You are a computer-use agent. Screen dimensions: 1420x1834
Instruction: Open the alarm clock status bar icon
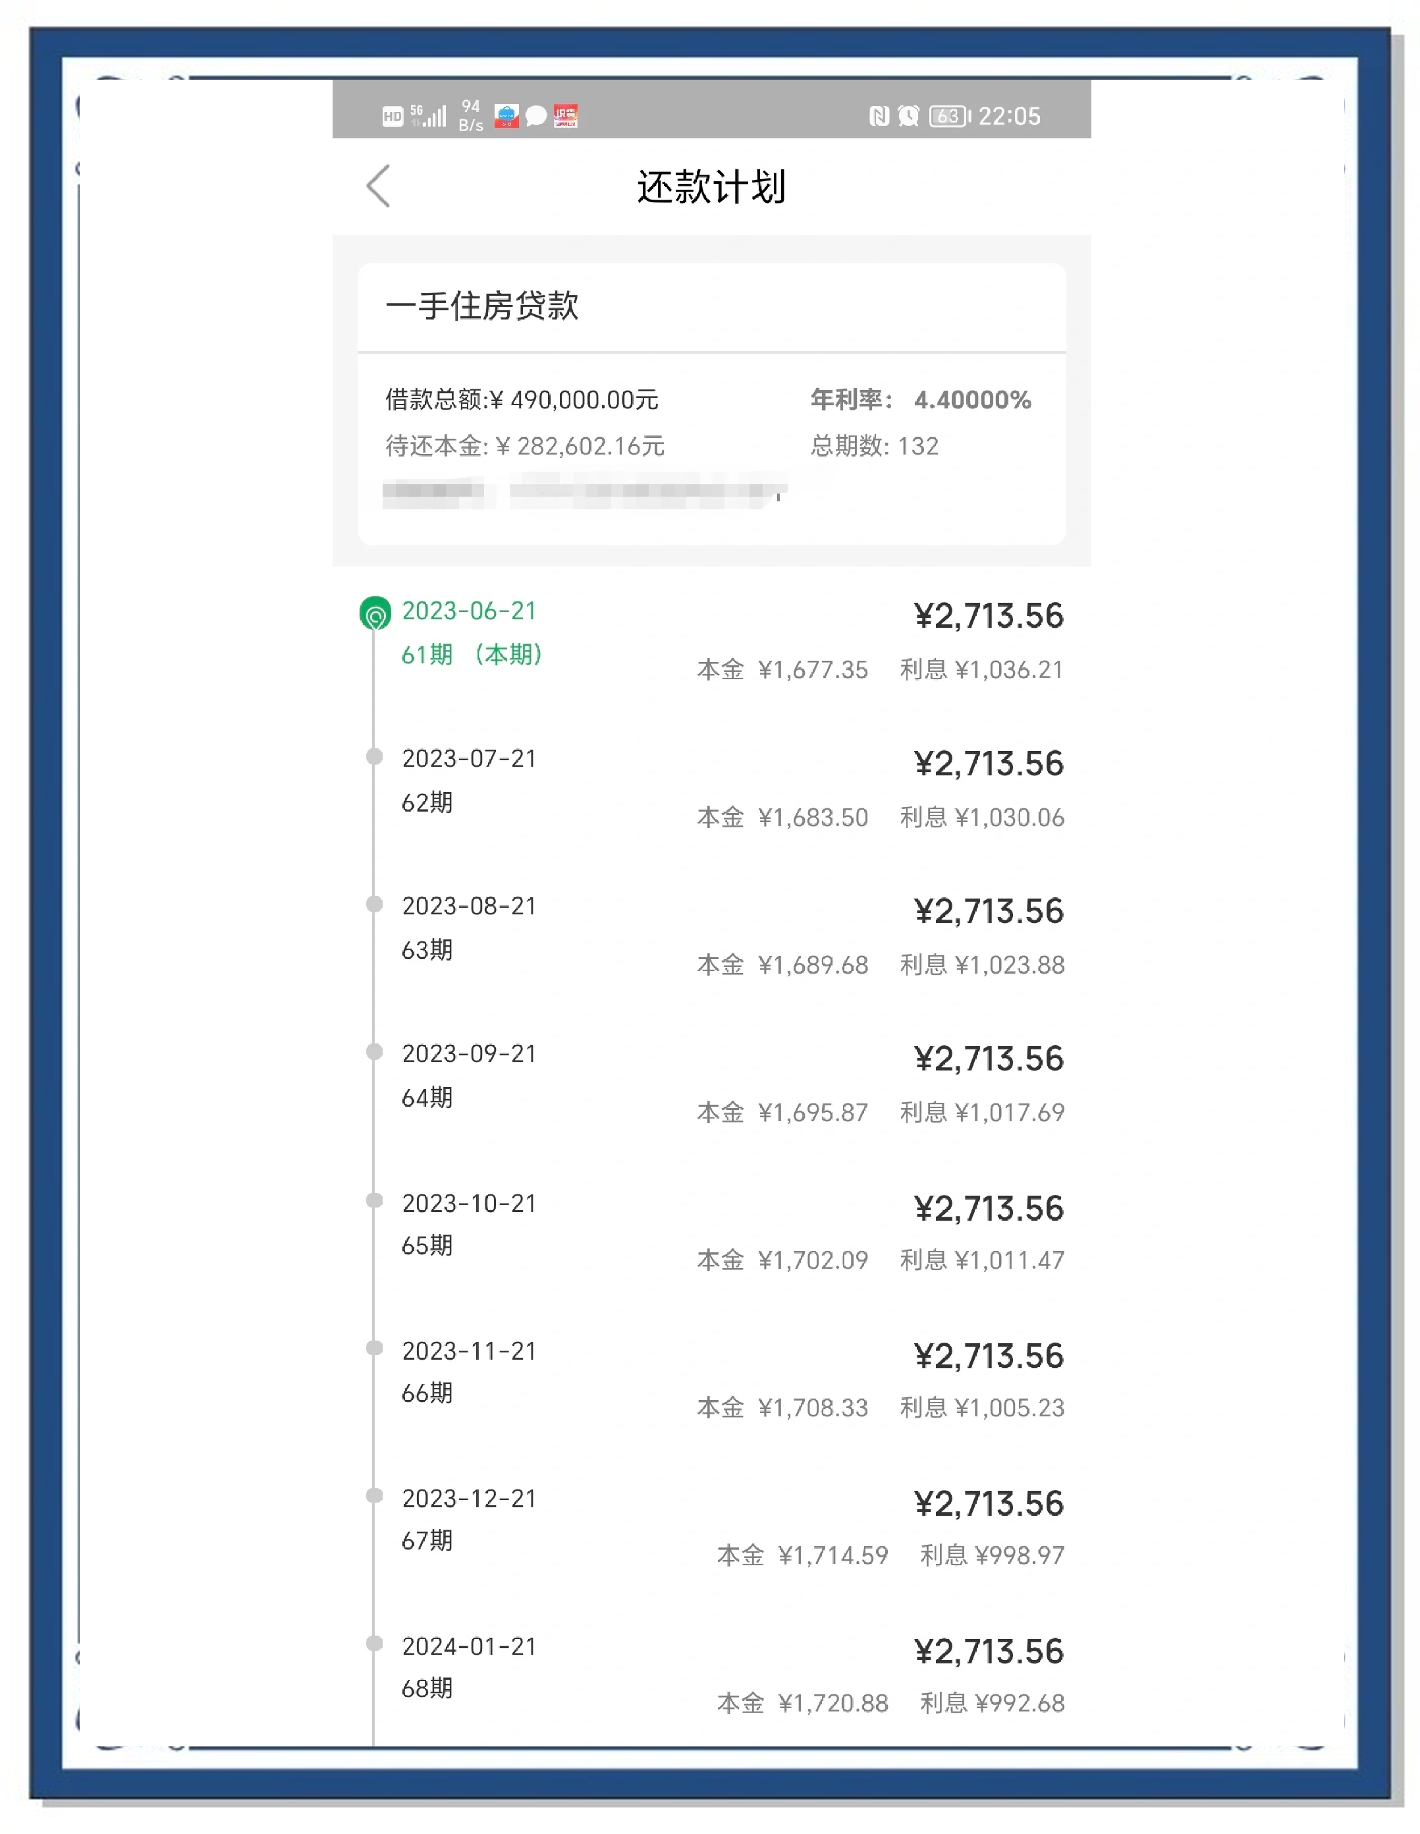(909, 116)
